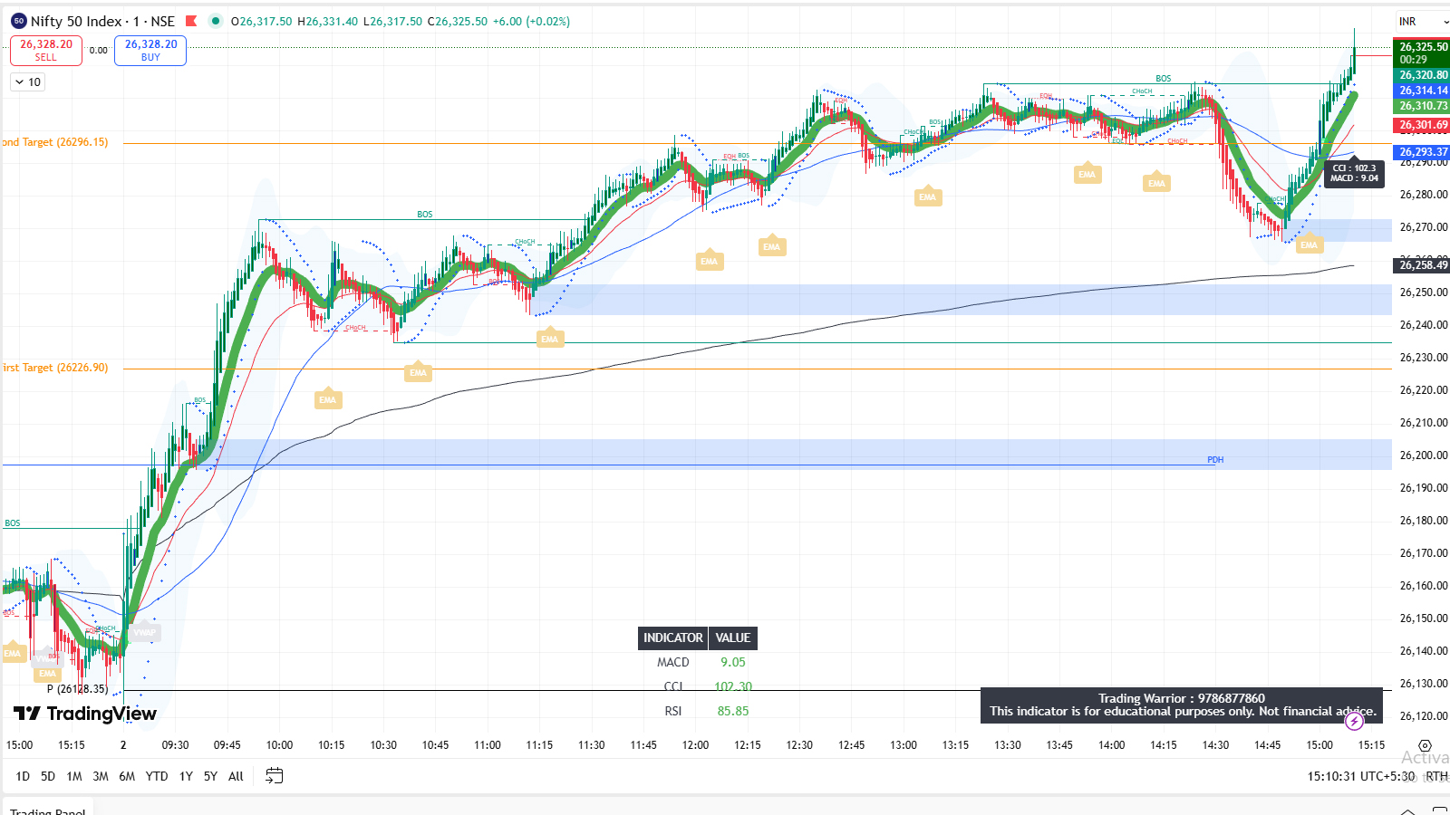
Task: Select the 1D time range
Action: click(23, 776)
